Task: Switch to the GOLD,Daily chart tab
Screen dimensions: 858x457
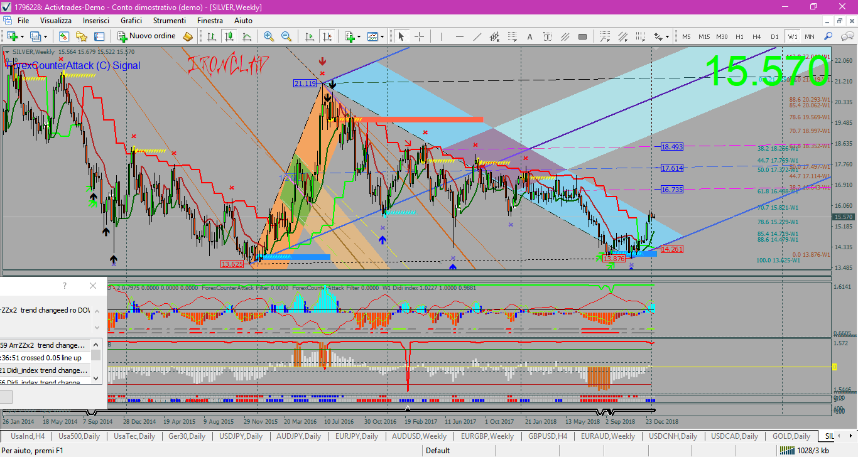Action: coord(791,436)
